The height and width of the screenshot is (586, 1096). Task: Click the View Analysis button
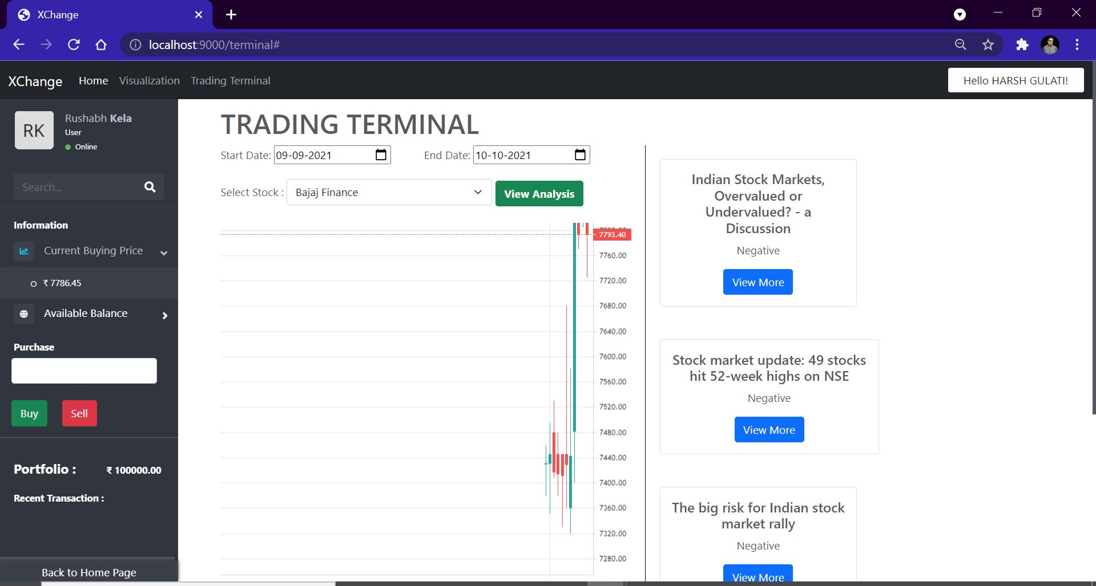pos(539,194)
